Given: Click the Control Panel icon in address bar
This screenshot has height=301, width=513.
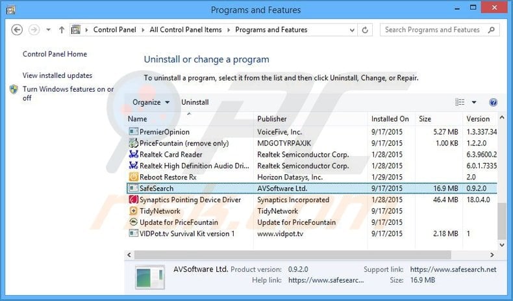Looking at the screenshot, I should 76,30.
